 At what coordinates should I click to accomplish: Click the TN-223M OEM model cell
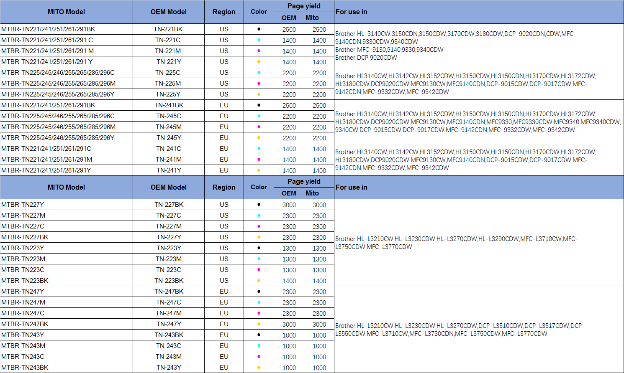(x=168, y=259)
